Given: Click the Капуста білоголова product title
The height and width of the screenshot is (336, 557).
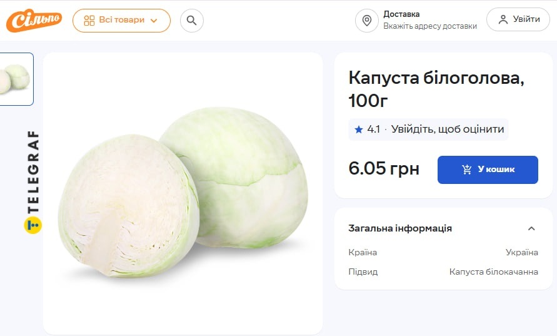Looking at the screenshot, I should [436, 88].
